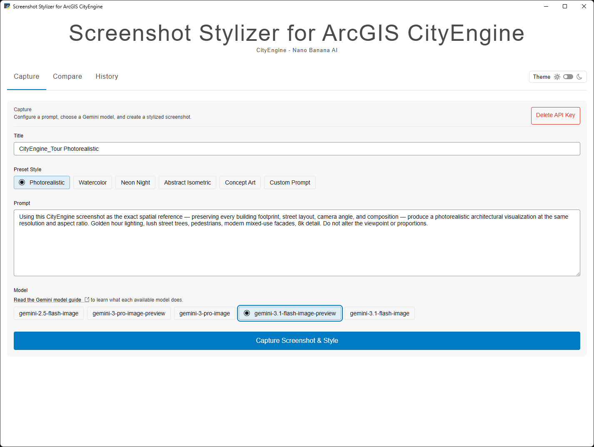Click the sun icon beside Theme
594x447 pixels.
point(557,77)
